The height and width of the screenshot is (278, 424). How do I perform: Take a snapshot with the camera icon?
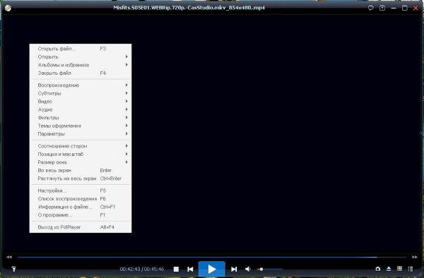378,269
